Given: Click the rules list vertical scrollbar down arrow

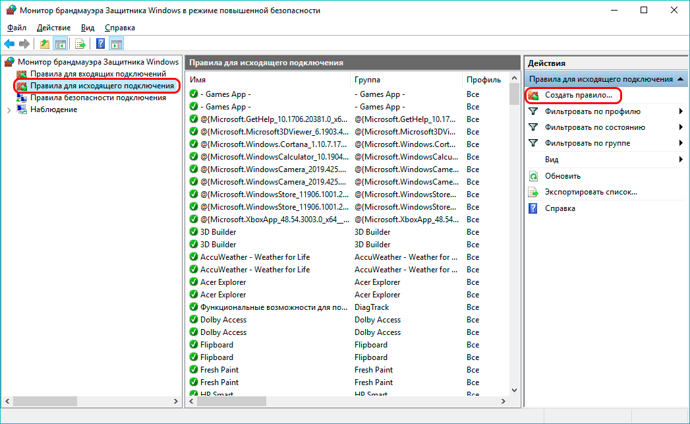Looking at the screenshot, I should tap(514, 390).
